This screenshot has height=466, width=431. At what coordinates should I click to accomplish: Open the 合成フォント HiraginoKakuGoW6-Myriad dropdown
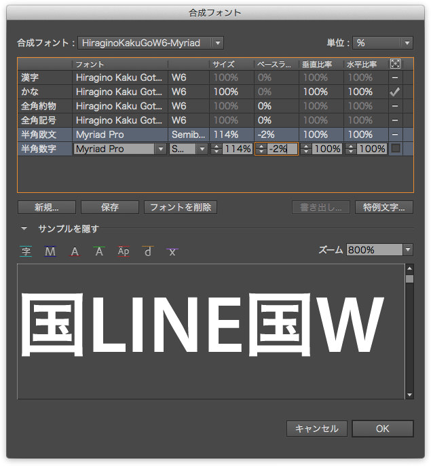tap(151, 43)
